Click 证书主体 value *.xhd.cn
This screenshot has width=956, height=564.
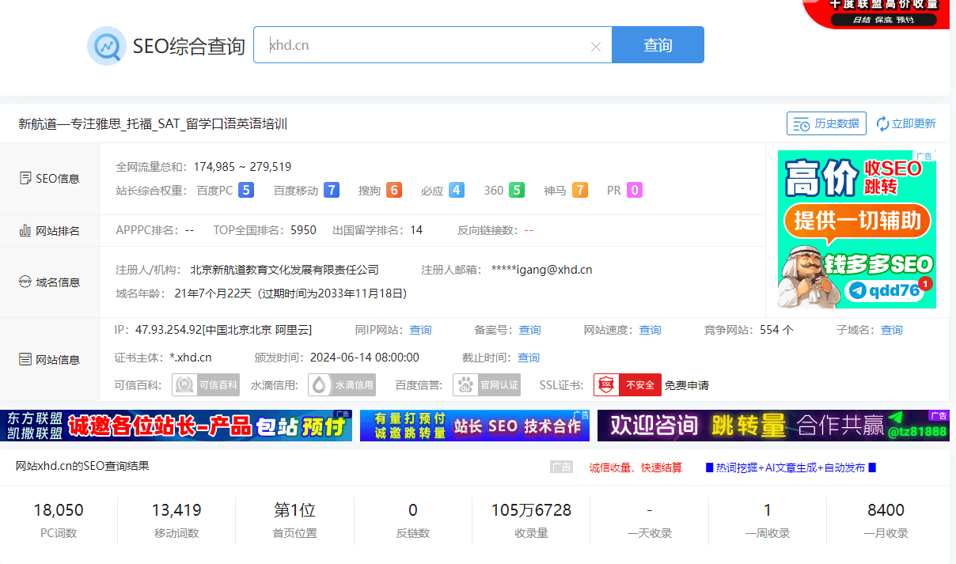point(191,358)
